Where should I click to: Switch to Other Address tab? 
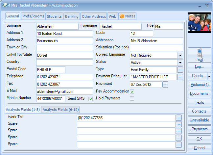pos(94,16)
